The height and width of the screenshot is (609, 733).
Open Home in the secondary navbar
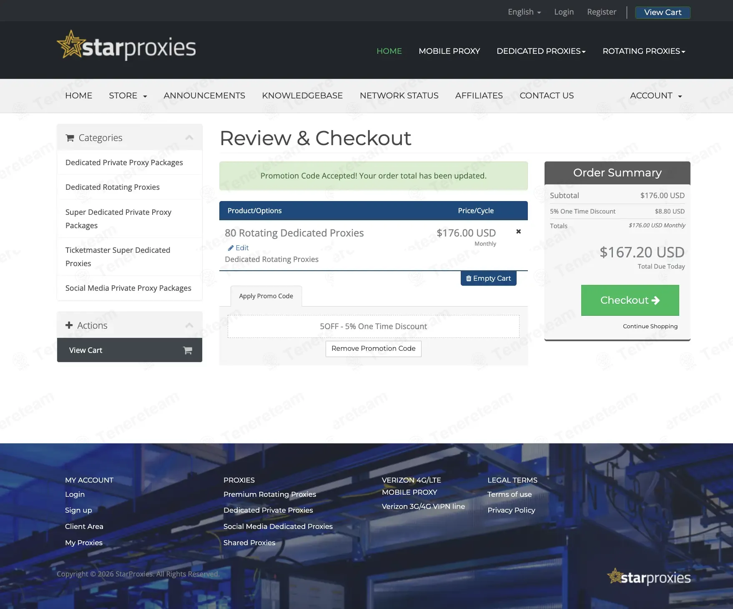(79, 96)
